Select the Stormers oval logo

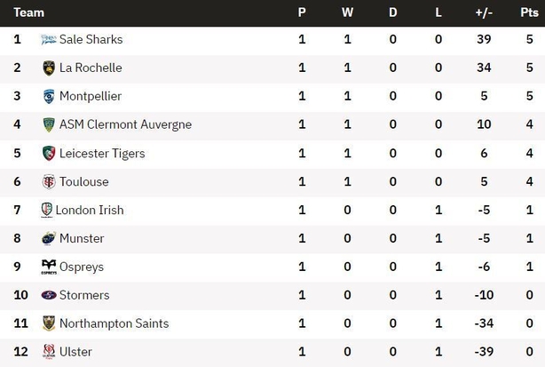pos(49,295)
